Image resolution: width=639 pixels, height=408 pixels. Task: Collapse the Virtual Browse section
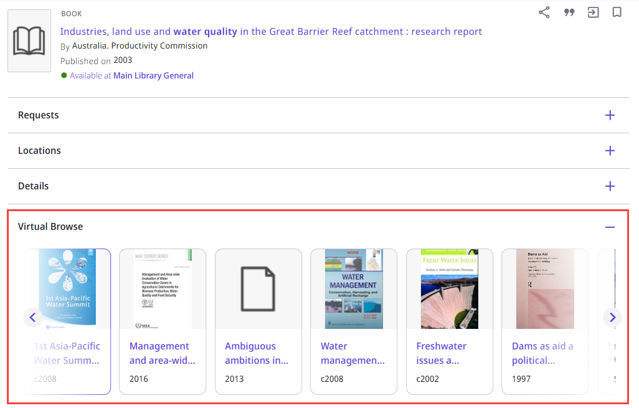coord(610,227)
